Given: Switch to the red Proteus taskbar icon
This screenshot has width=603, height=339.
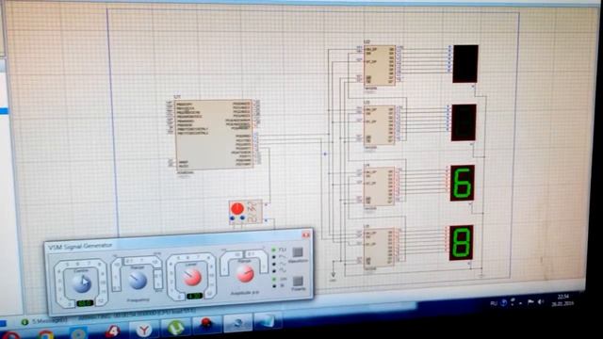Looking at the screenshot, I should pos(207,324).
